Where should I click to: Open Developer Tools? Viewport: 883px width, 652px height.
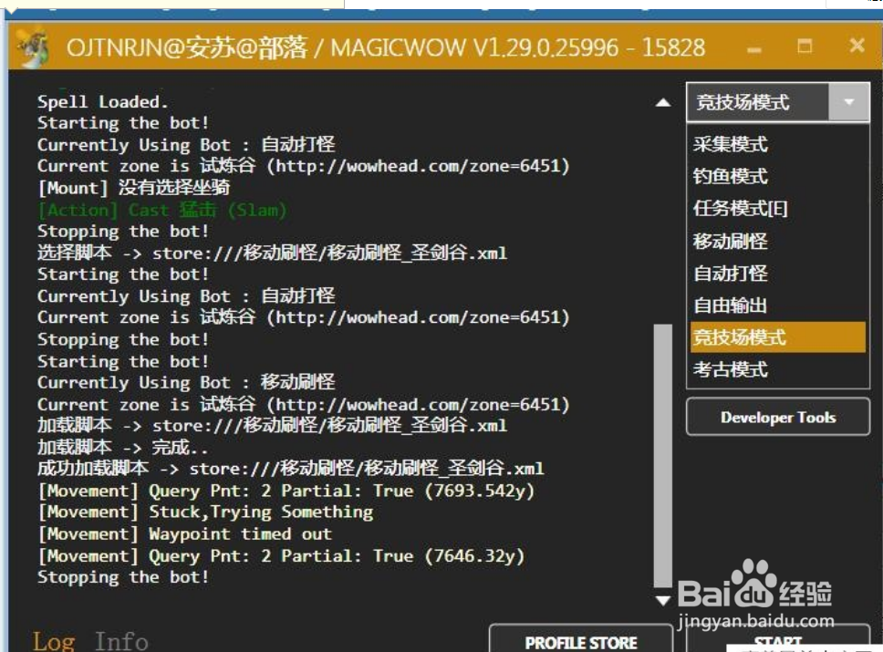coord(778,417)
